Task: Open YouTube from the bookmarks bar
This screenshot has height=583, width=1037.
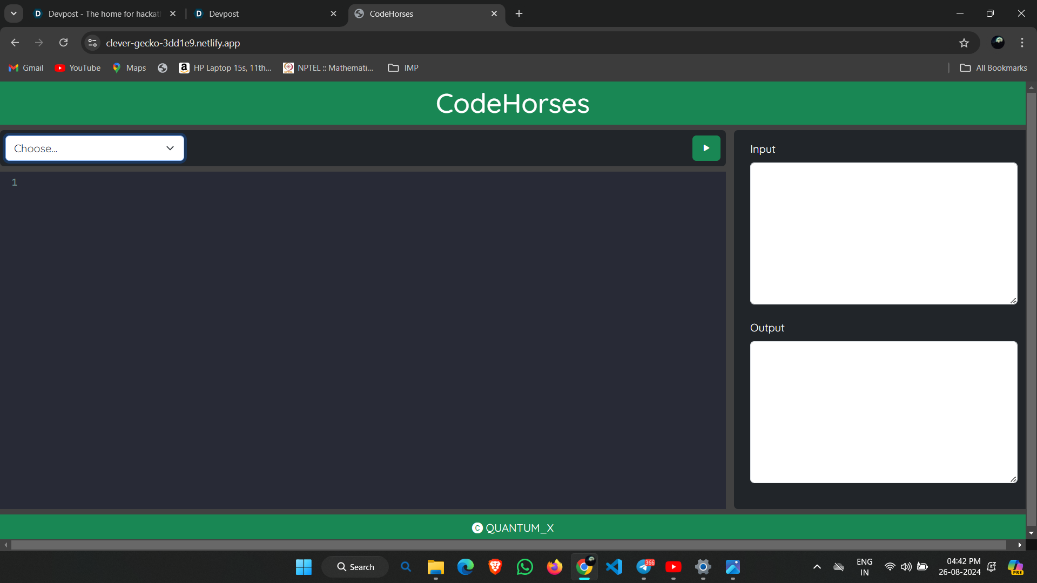Action: [x=77, y=67]
